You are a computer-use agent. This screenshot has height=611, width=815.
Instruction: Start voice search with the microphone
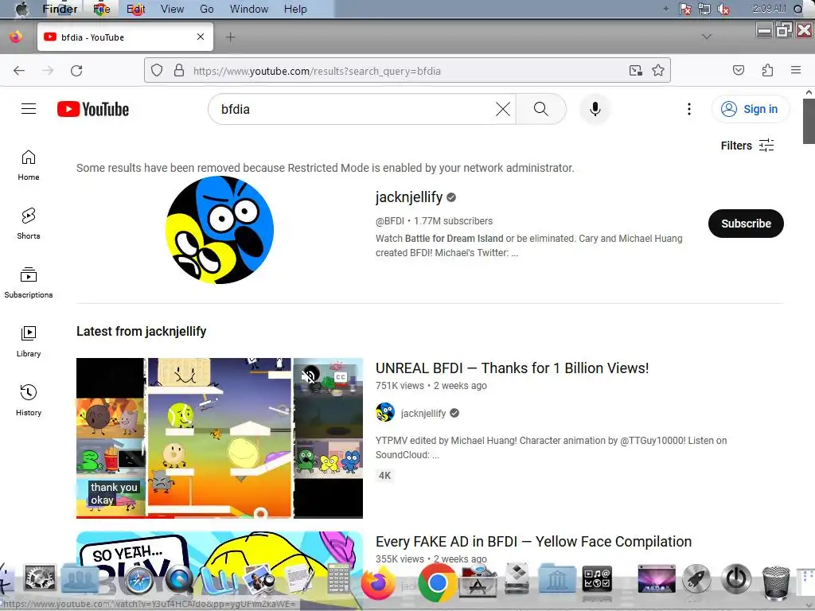pyautogui.click(x=595, y=109)
